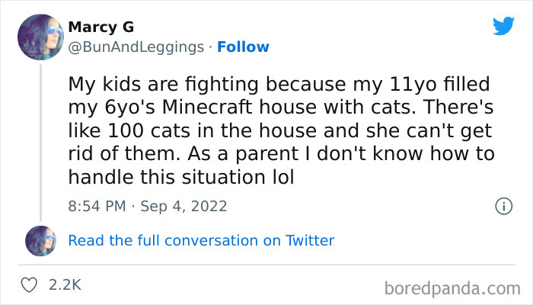Viewport: 533px width, 305px height.
Task: Like the tweet with the heart icon
Action: coord(29,285)
